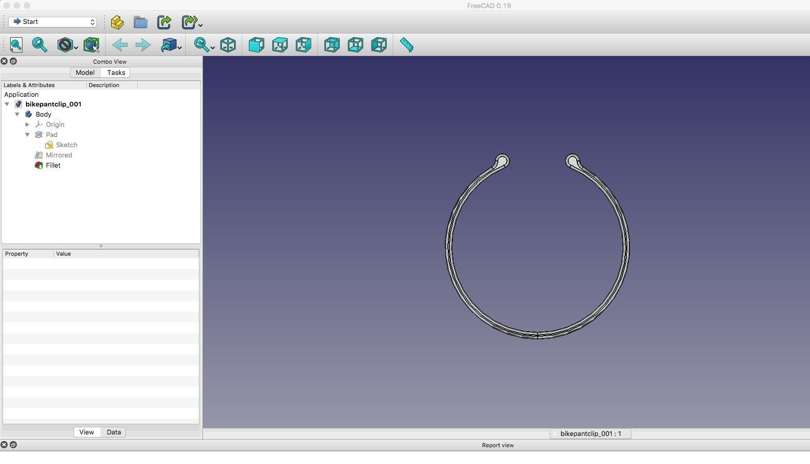The width and height of the screenshot is (810, 464).
Task: Open the workbench selector showing Start
Action: tap(53, 22)
